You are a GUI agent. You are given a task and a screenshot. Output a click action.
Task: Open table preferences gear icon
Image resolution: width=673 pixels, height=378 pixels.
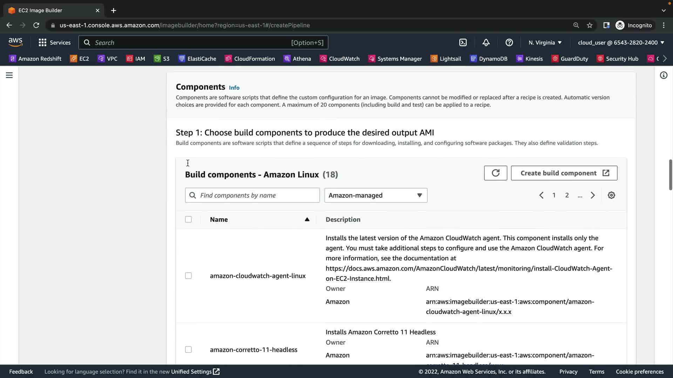611,195
